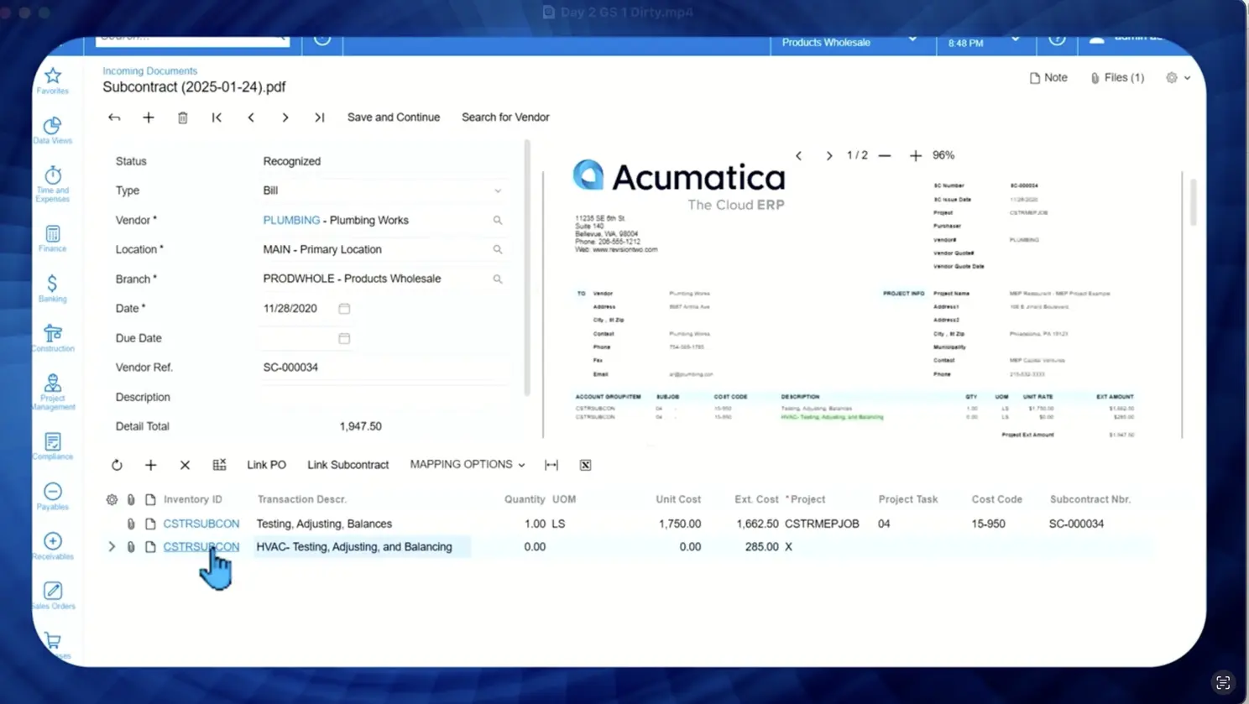Go to the first record
This screenshot has height=704, width=1249.
pos(217,117)
